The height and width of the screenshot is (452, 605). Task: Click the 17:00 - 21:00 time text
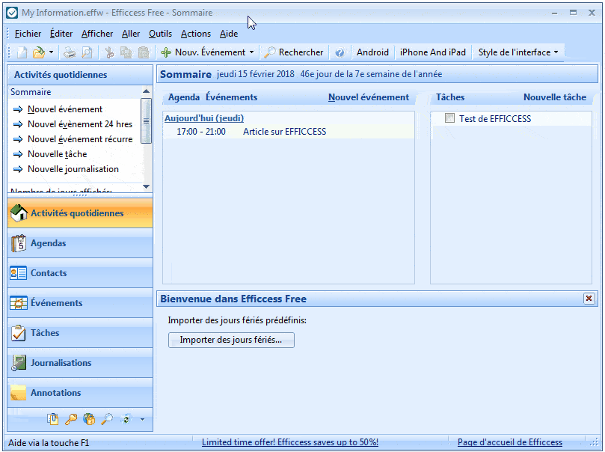coord(201,132)
